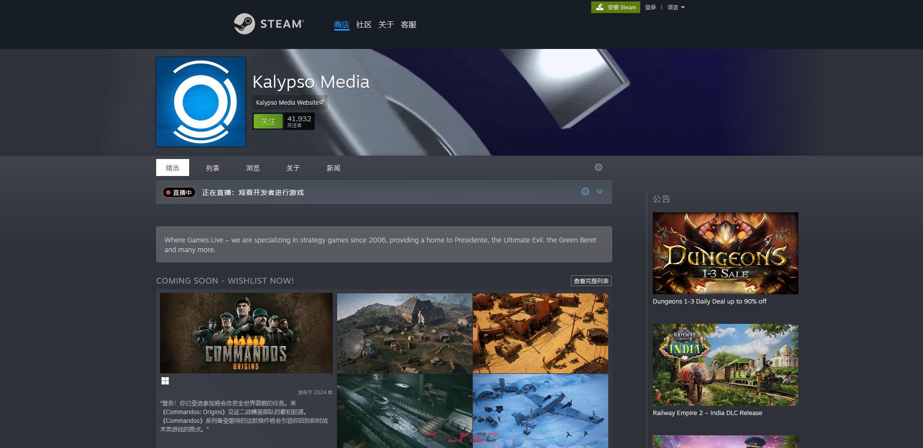923x448 pixels.
Task: Open Dungeons 1-3 Sale announcement image
Action: pos(725,253)
